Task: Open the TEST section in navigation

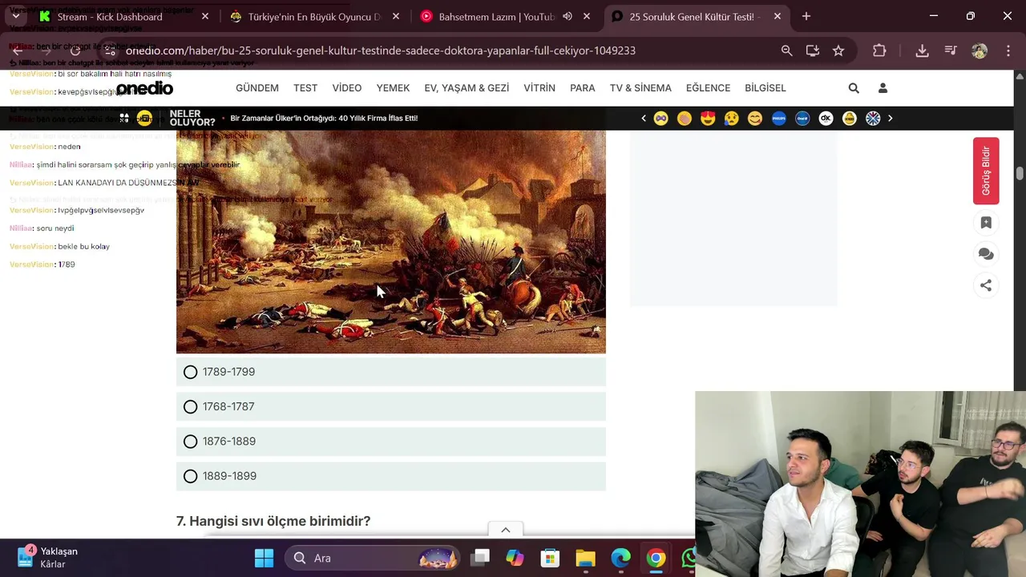Action: (x=305, y=88)
